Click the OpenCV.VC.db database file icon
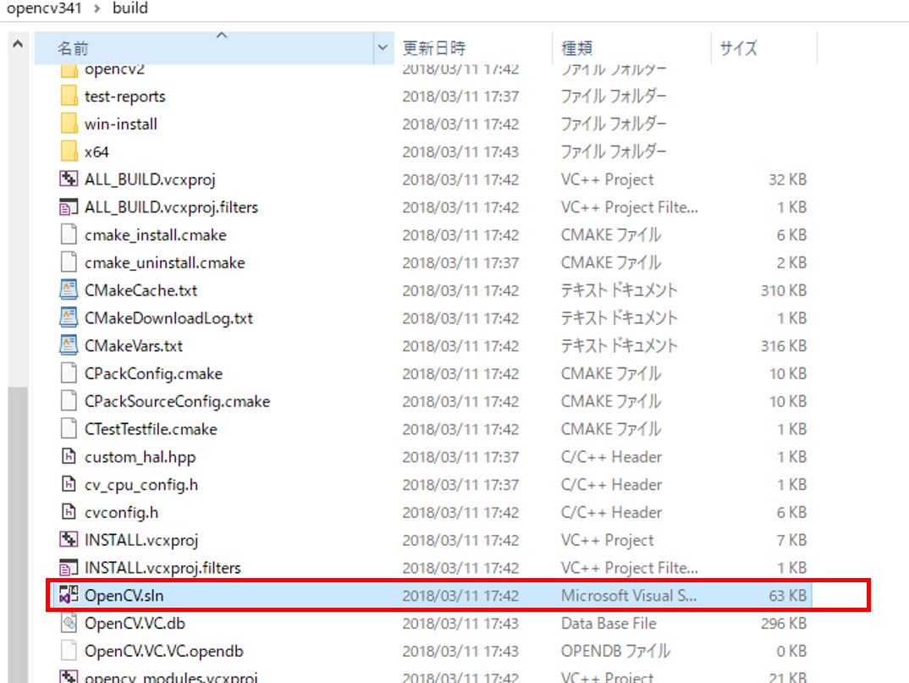Image resolution: width=909 pixels, height=683 pixels. point(69,624)
